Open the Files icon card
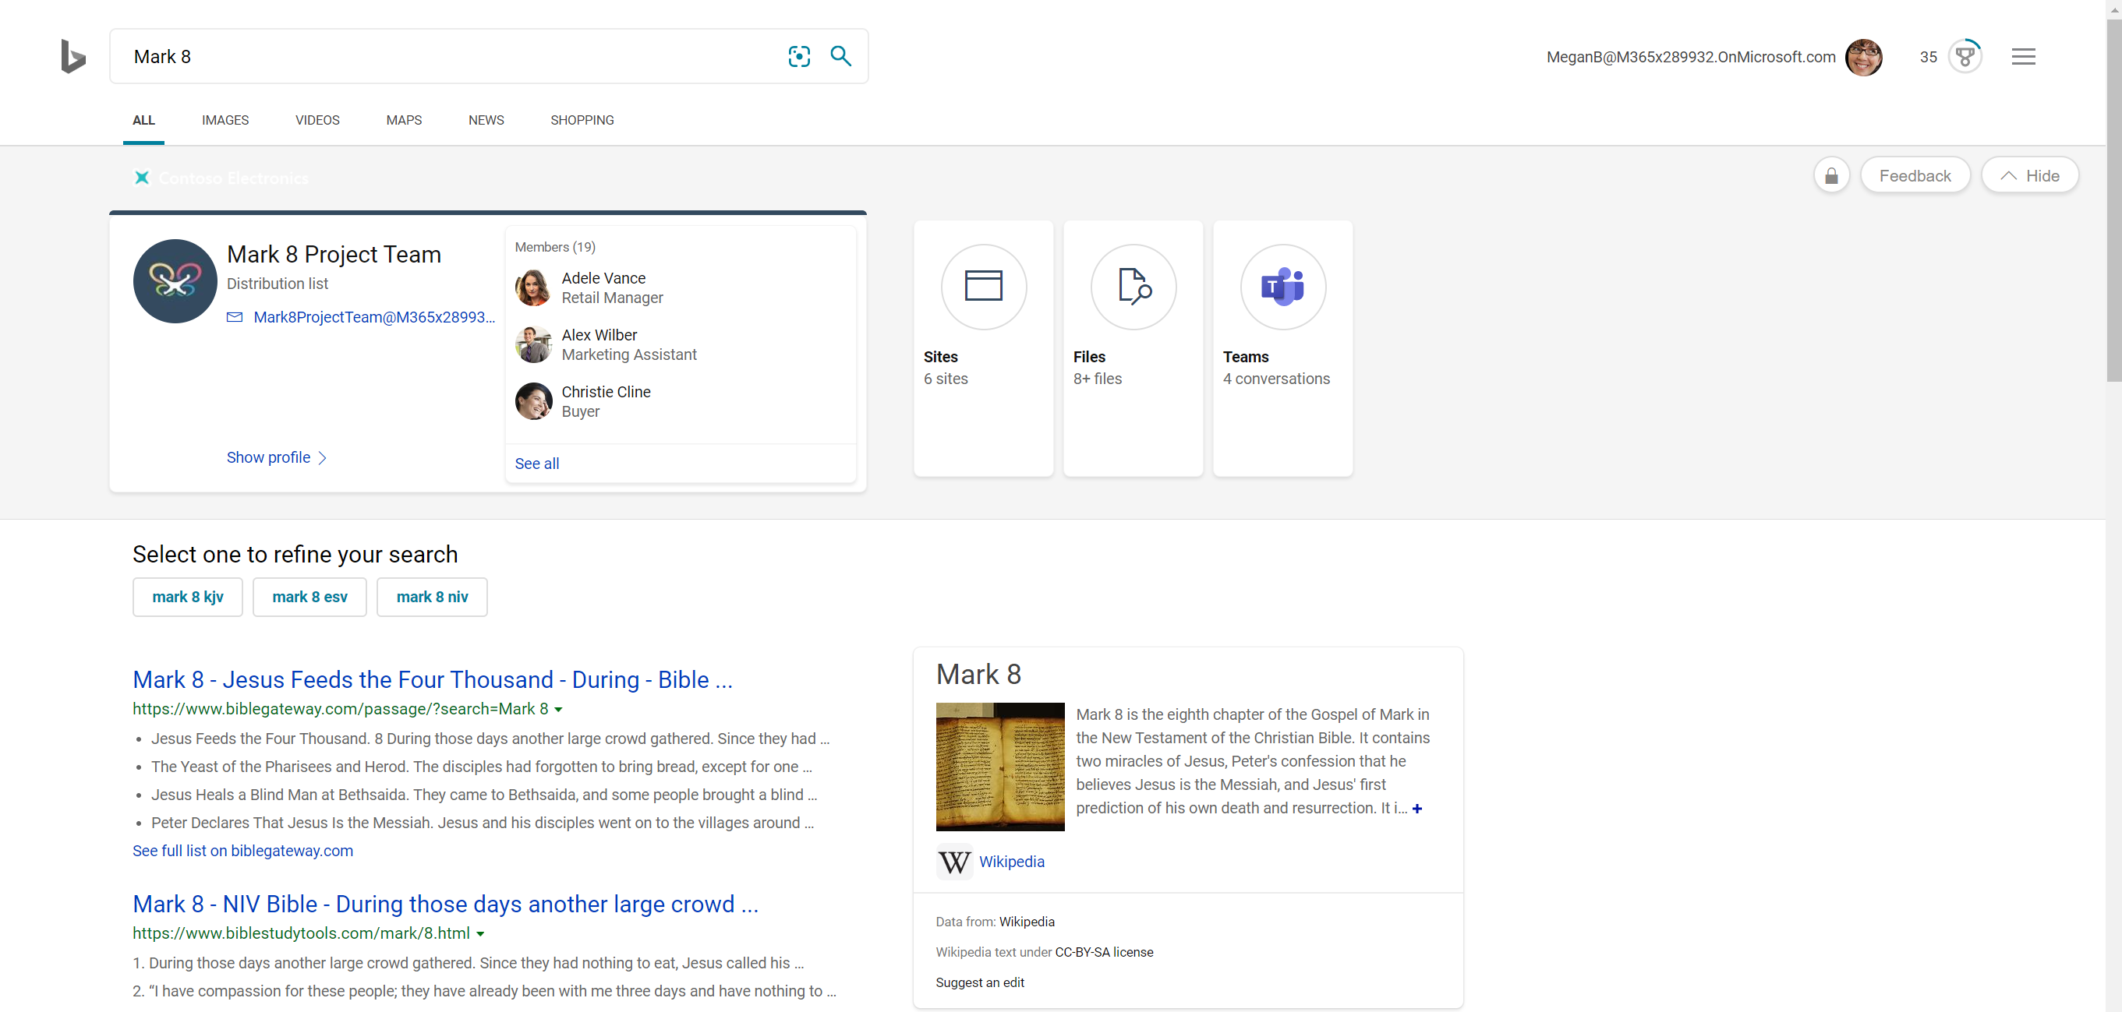Viewport: 2122px width, 1012px height. tap(1133, 347)
